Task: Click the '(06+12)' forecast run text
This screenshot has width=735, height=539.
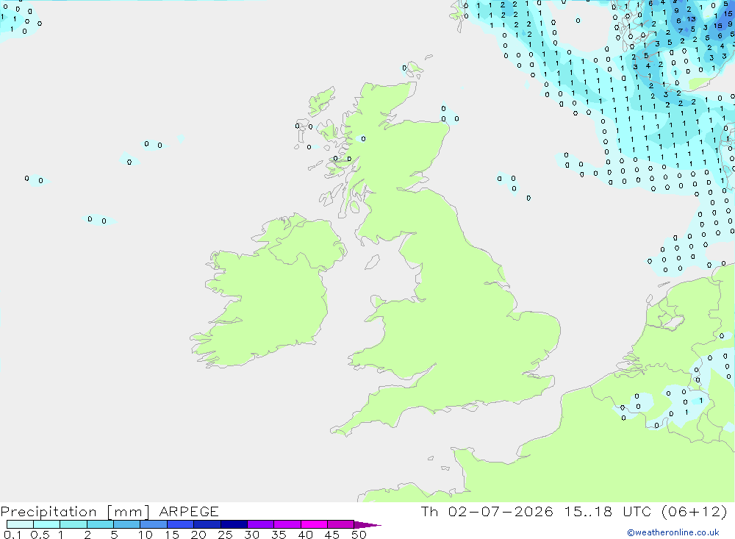Action: point(695,511)
